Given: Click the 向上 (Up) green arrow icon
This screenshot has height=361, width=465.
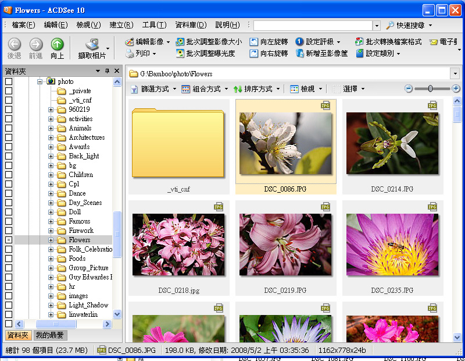Looking at the screenshot, I should (x=57, y=45).
